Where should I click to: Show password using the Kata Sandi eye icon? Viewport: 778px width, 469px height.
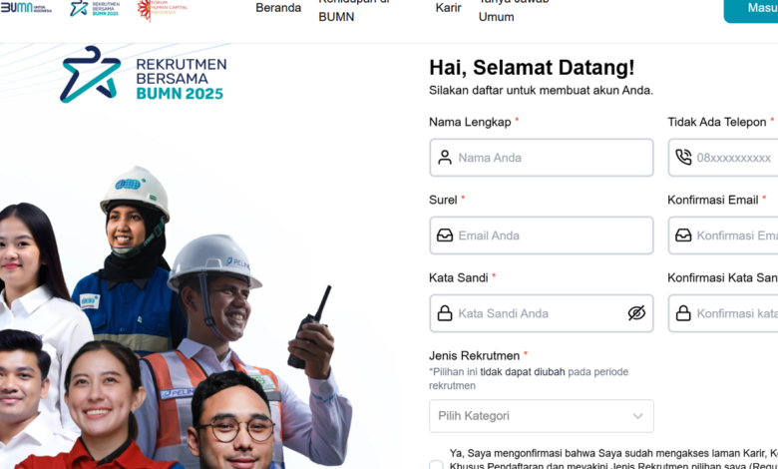[636, 313]
